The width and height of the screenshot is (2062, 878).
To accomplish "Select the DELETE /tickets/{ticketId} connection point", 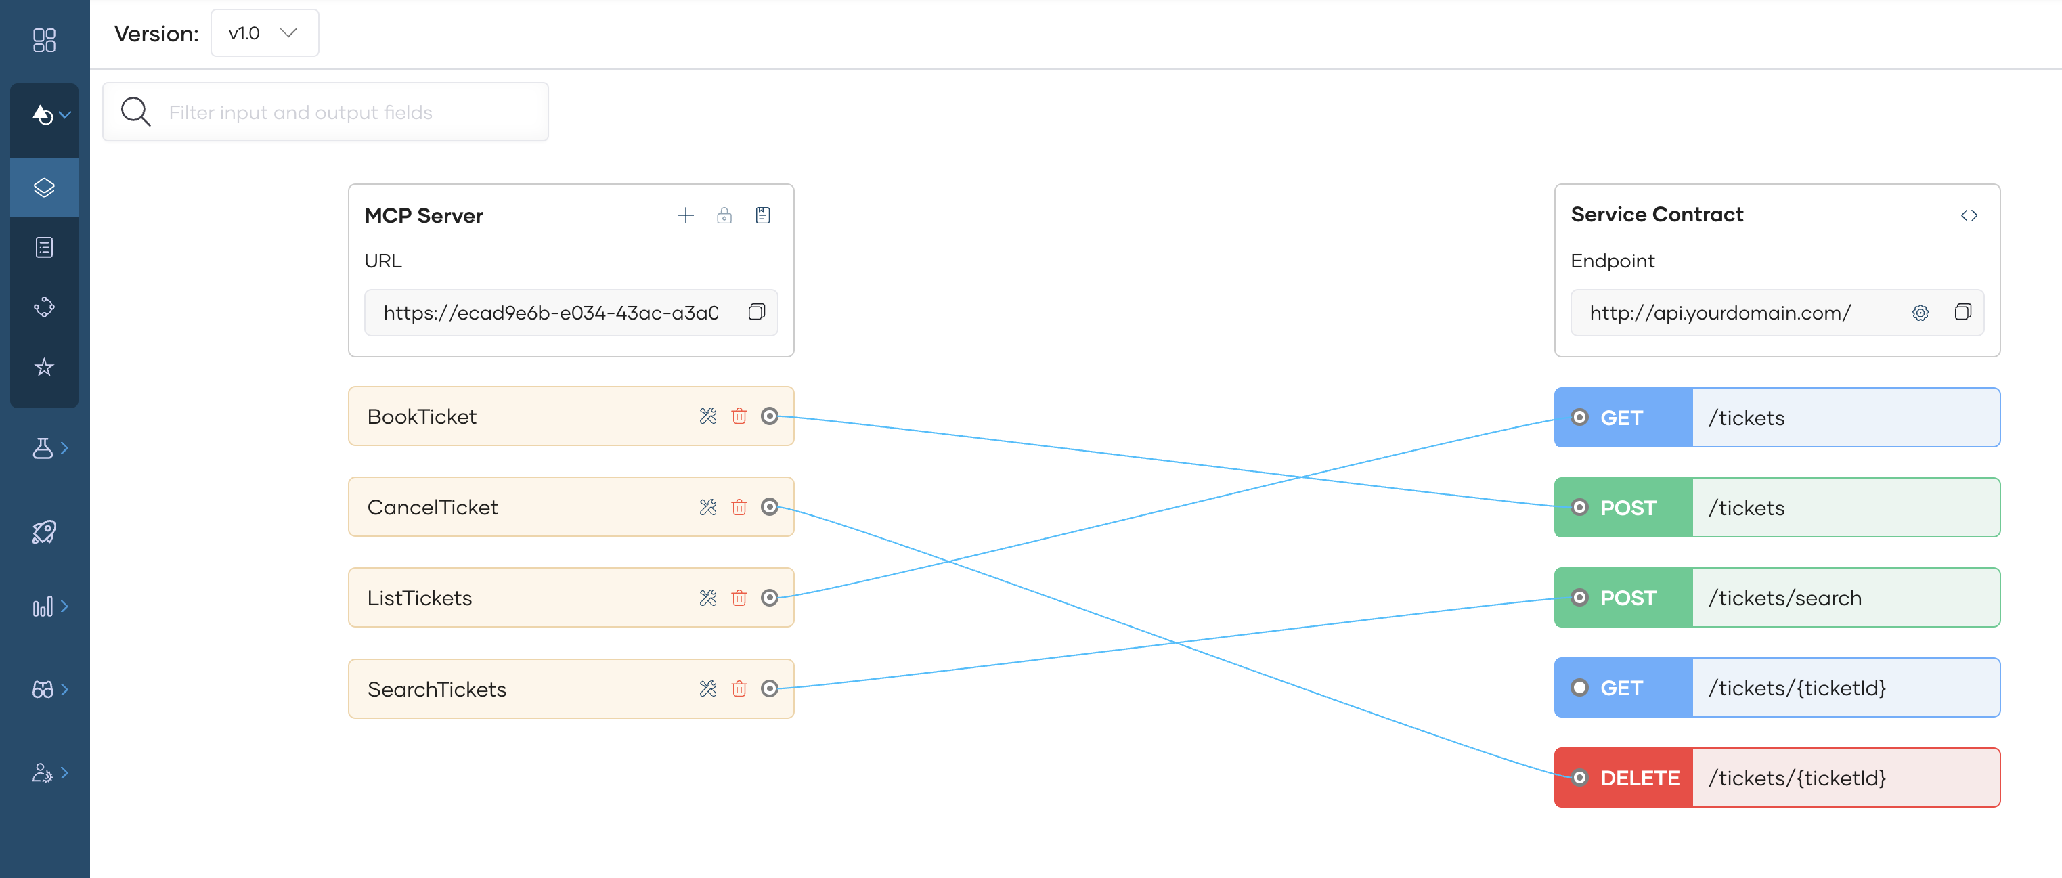I will point(1579,777).
